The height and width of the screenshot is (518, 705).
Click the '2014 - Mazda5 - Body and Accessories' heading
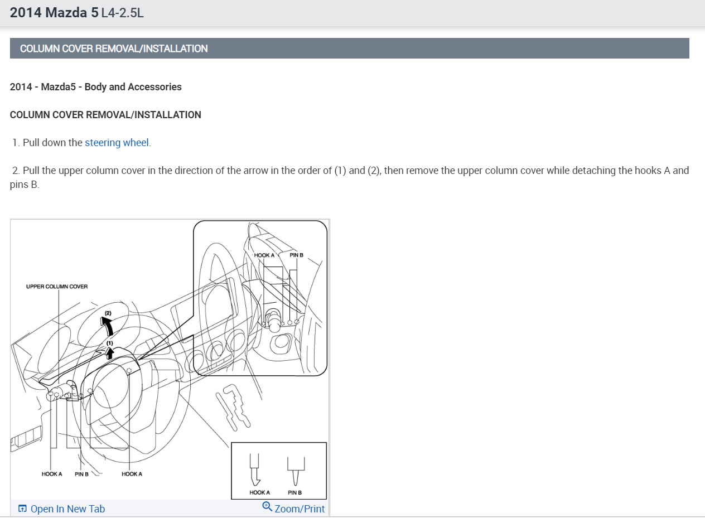coord(96,87)
